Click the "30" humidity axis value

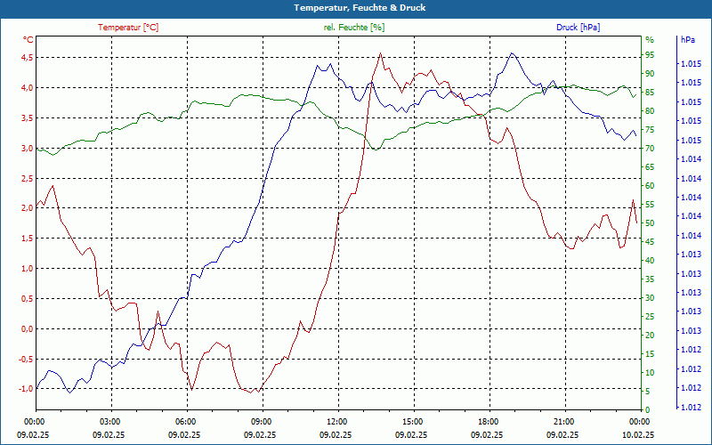(x=650, y=298)
